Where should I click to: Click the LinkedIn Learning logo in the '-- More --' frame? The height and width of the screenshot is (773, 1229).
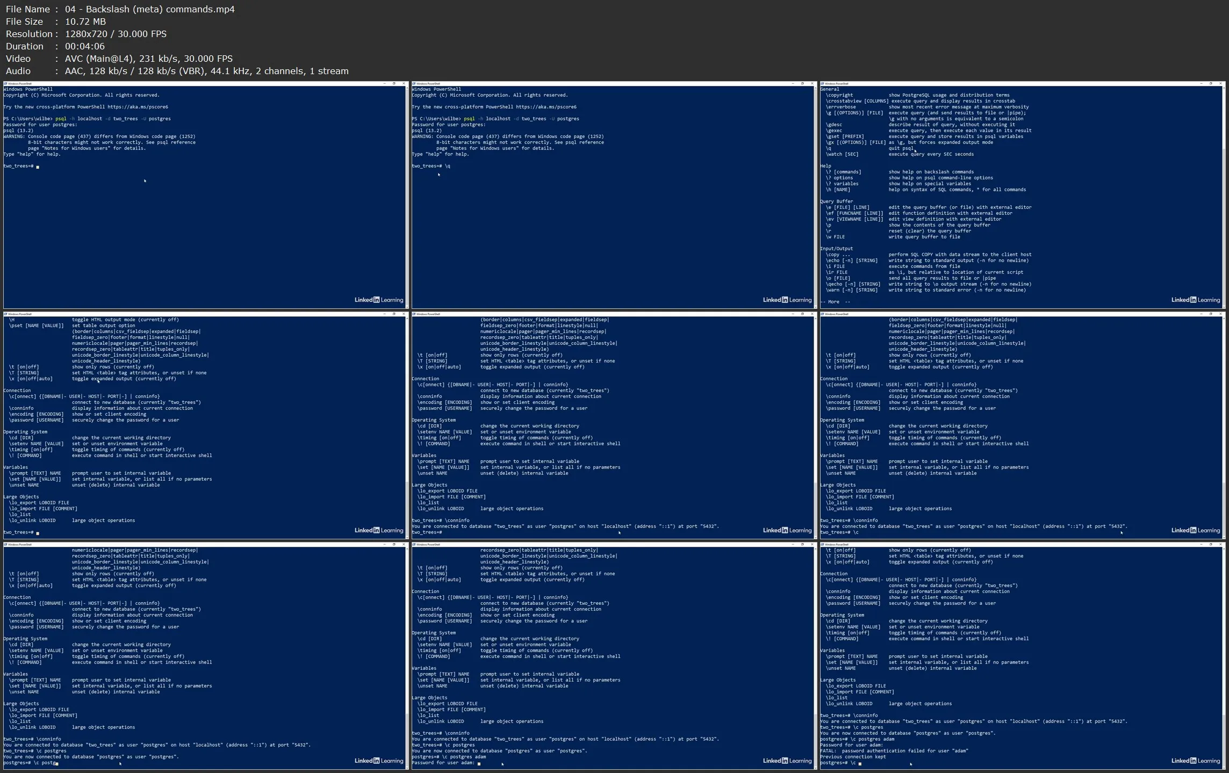click(1195, 300)
